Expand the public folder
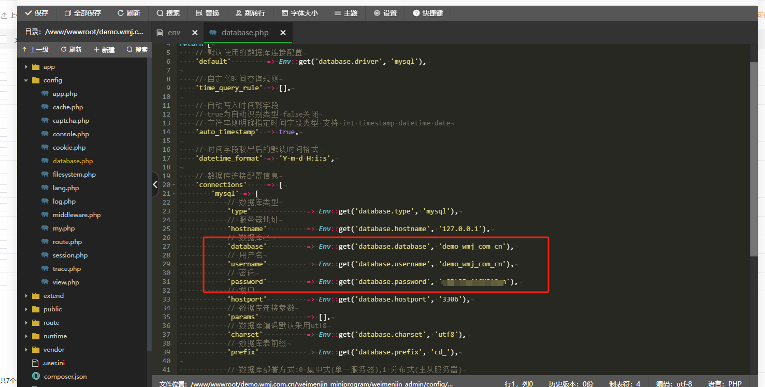765x387 pixels. point(26,309)
